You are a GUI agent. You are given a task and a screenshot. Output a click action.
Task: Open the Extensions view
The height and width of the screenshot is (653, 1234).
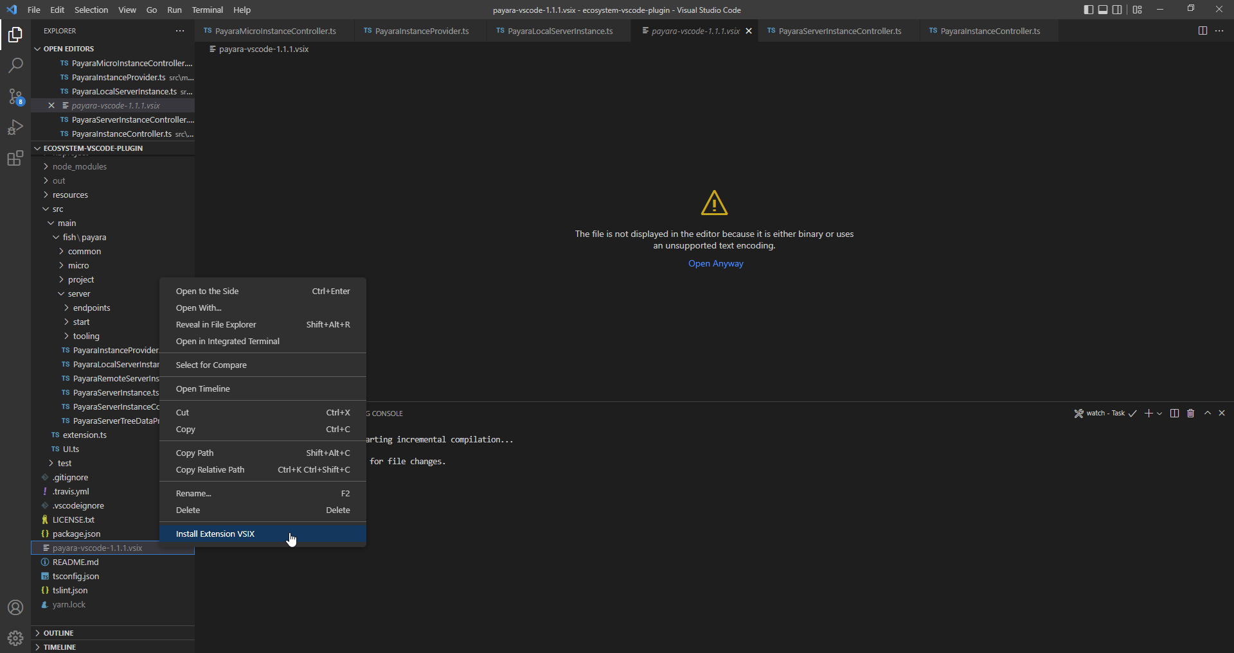(x=15, y=158)
